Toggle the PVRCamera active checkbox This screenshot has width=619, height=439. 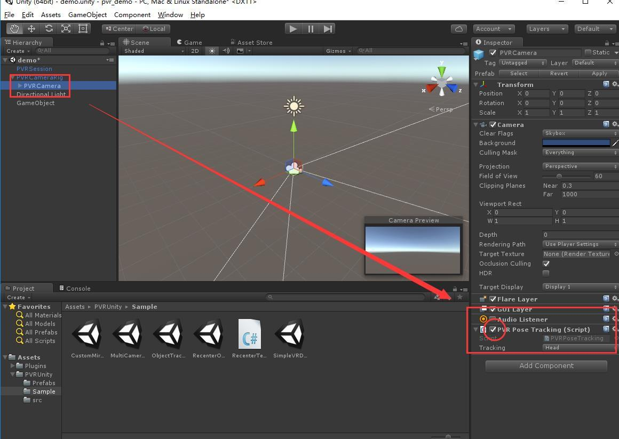click(493, 52)
